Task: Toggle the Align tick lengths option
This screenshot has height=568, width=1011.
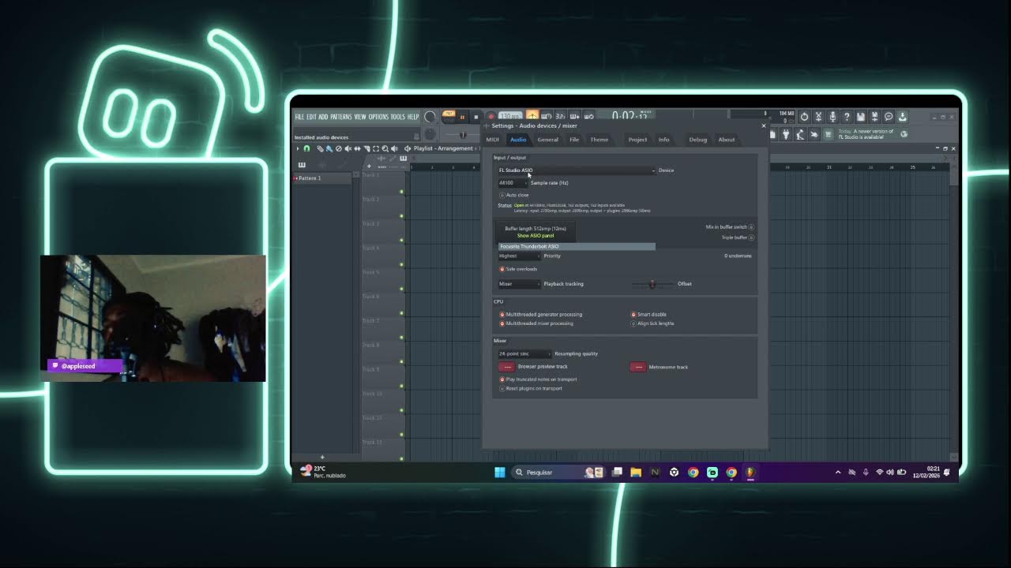Action: [x=652, y=323]
